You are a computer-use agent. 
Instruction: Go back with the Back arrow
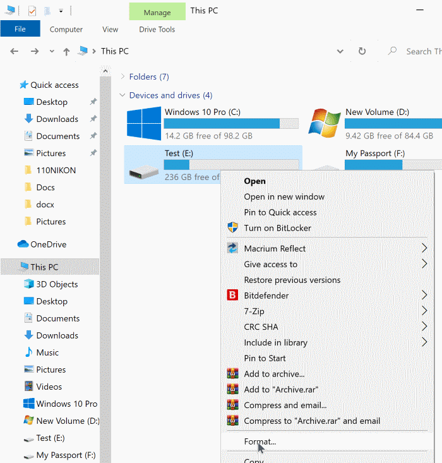14,51
